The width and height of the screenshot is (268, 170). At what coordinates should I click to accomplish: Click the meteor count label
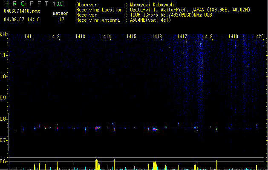coord(61,13)
